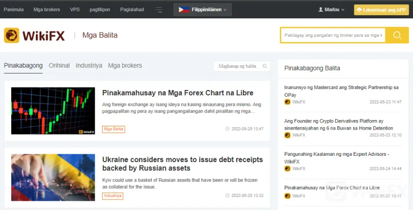Click the Mga Balita tag on Forex article
413x210 pixels.
pyautogui.click(x=114, y=129)
